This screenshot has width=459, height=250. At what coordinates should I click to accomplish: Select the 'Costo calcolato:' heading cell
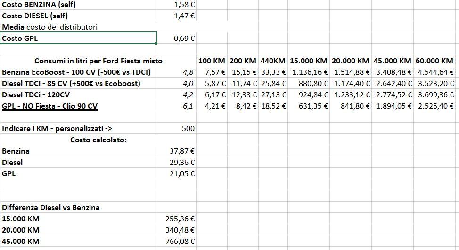98,140
